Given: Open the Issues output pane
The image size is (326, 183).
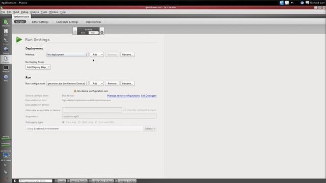Looking at the screenshot, I should [60, 181].
